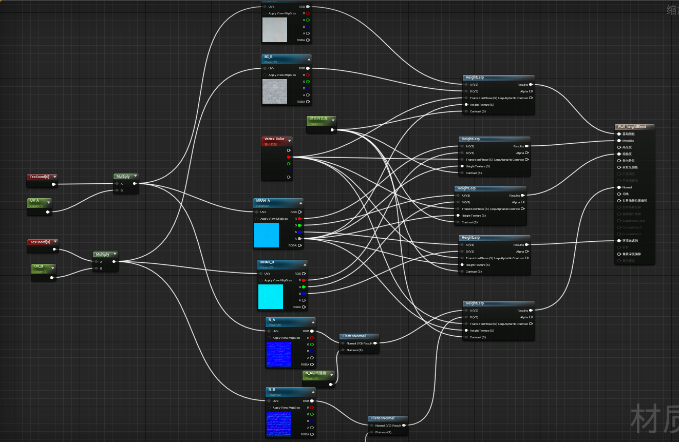The width and height of the screenshot is (679, 442).
Task: Select the Wall_heightBlend node title
Action: point(632,126)
